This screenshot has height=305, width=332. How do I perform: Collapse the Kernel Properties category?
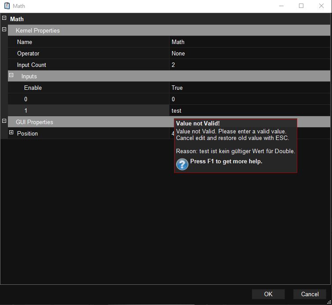4,29
